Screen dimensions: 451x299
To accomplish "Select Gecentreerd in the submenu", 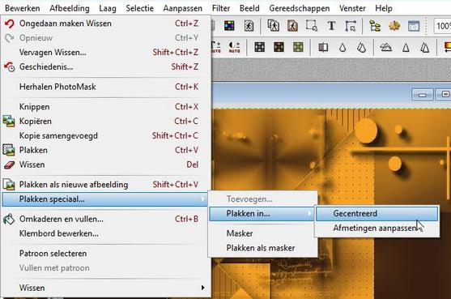I will (x=377, y=214).
